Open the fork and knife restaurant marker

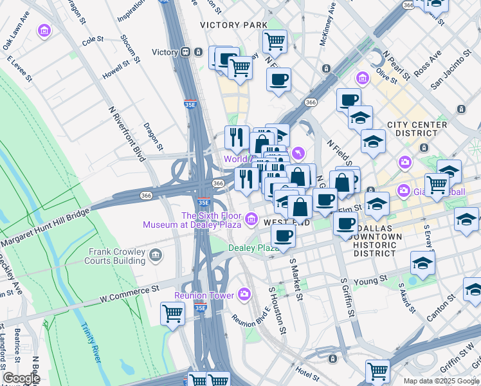(237, 137)
